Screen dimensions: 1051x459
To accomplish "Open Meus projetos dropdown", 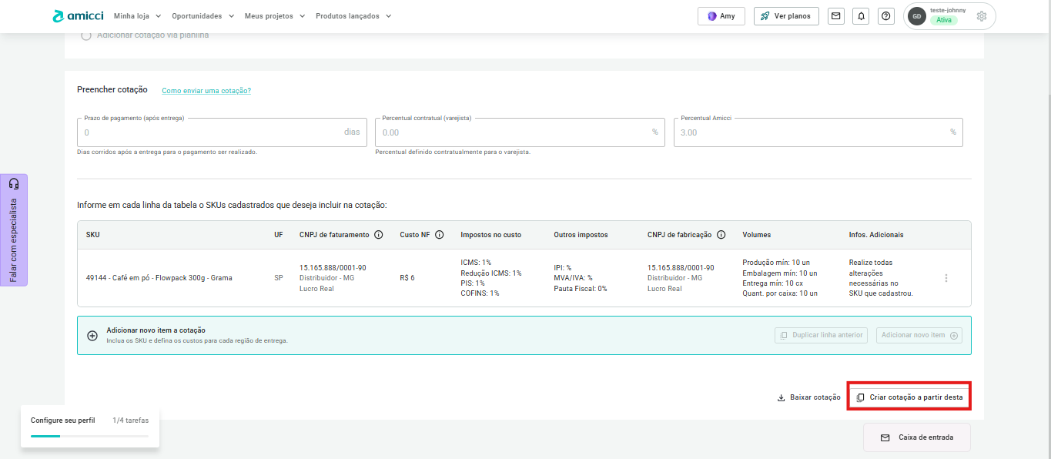I will point(275,16).
